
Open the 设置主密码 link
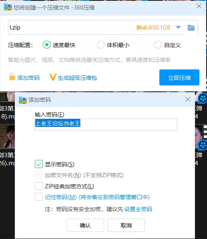[138, 209]
